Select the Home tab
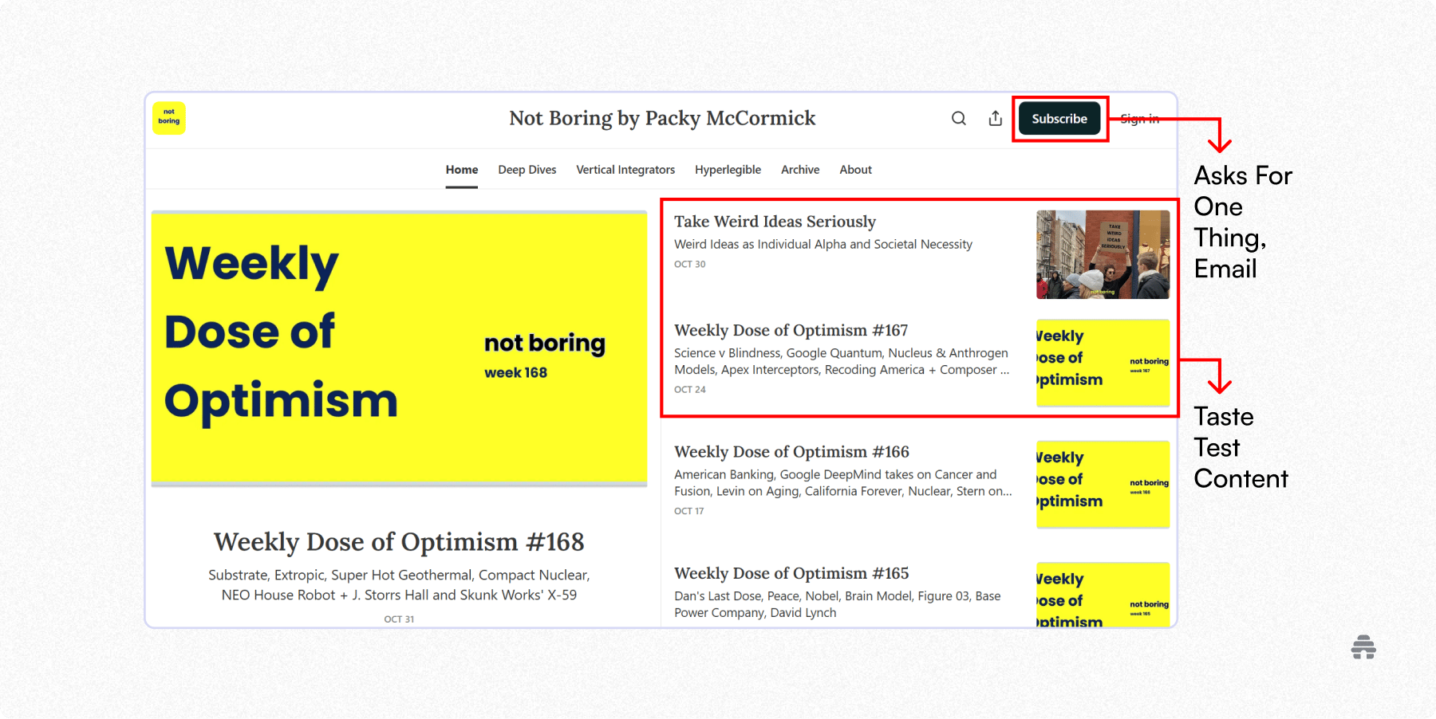Viewport: 1436px width, 719px height. tap(462, 170)
